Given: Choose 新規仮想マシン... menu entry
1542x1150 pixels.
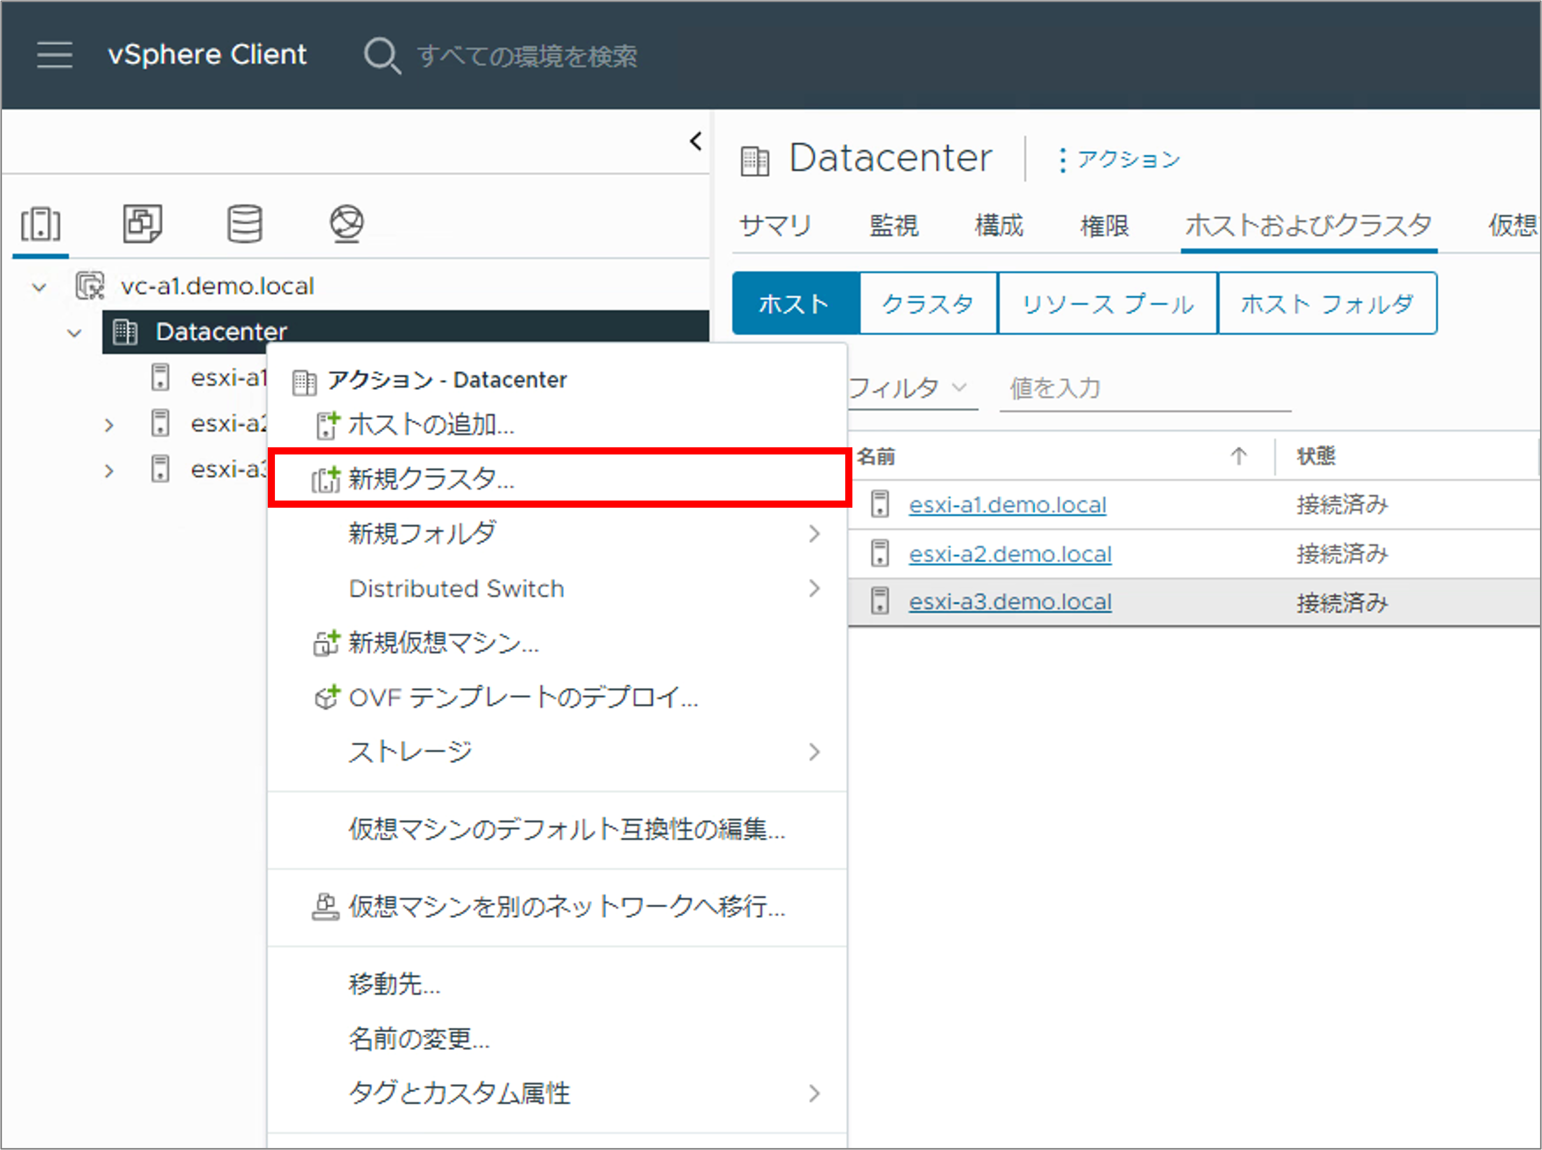Looking at the screenshot, I should pyautogui.click(x=557, y=643).
